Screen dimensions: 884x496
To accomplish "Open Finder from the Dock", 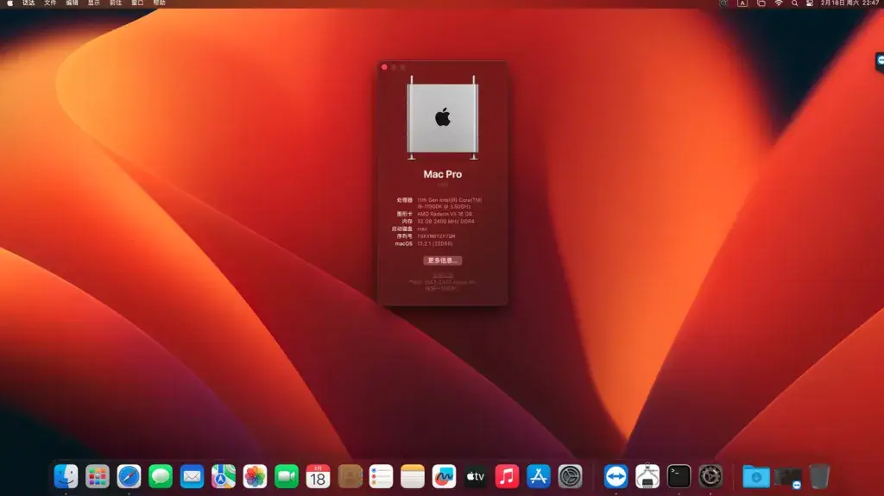I will [66, 476].
